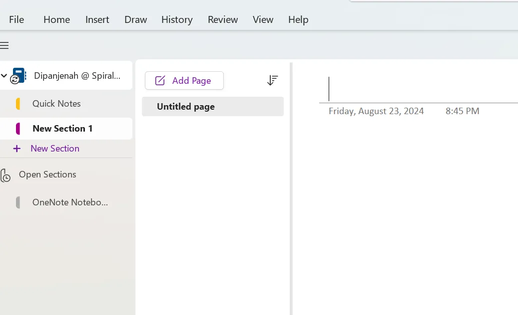
Task: Click the notebook sync icon
Action: click(x=14, y=79)
